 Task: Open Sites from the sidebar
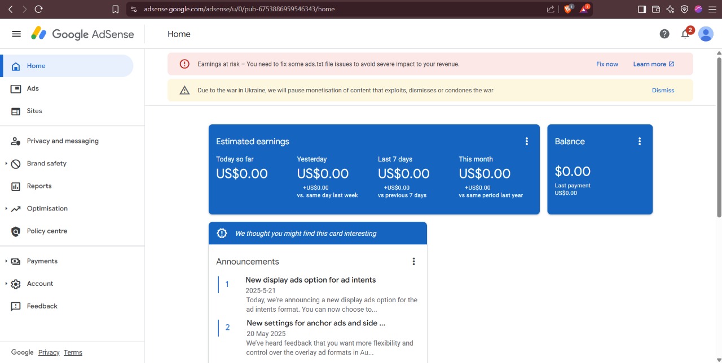point(67,111)
